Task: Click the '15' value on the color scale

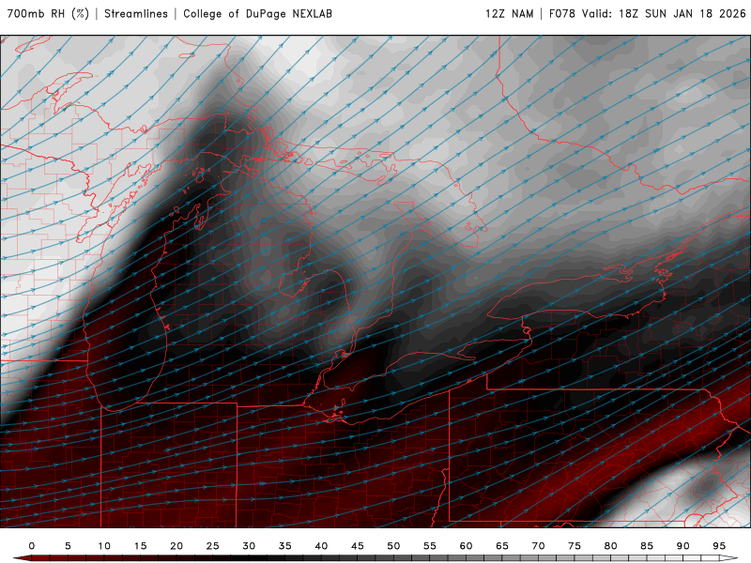Action: click(140, 546)
